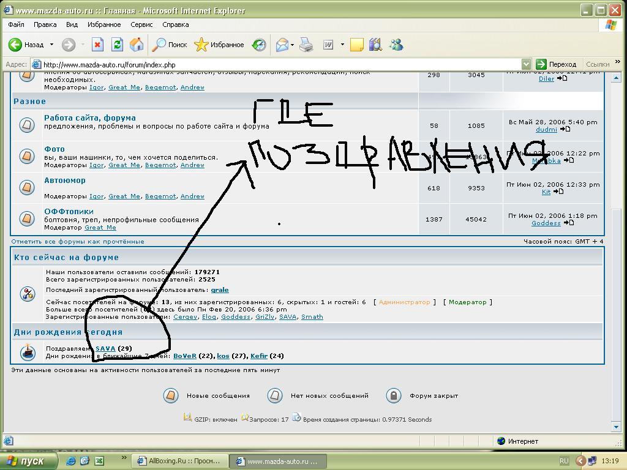Stop page loading with the red X icon
This screenshot has height=470, width=627.
coord(97,45)
